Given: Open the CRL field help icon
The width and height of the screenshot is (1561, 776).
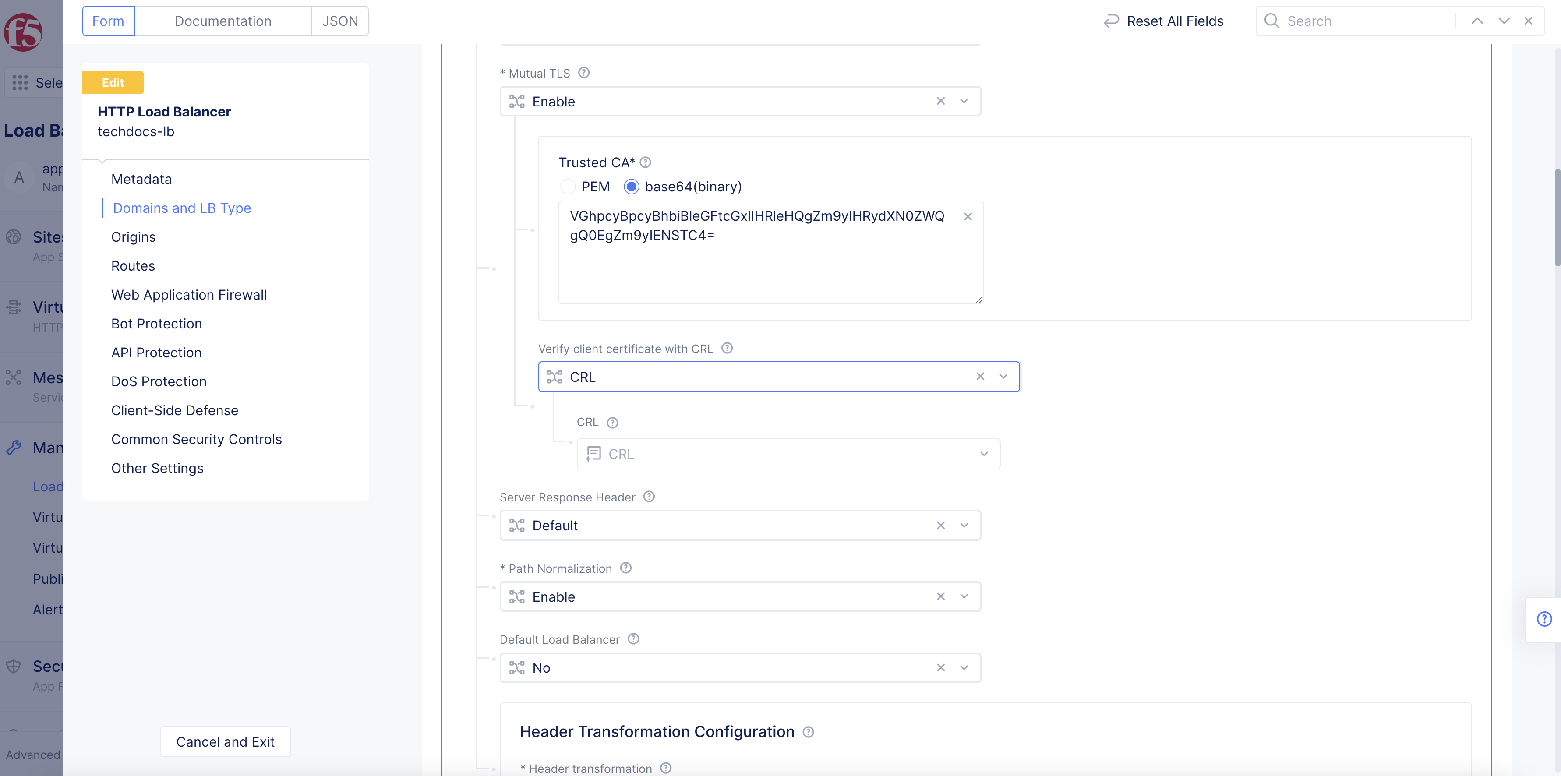Looking at the screenshot, I should 612,423.
